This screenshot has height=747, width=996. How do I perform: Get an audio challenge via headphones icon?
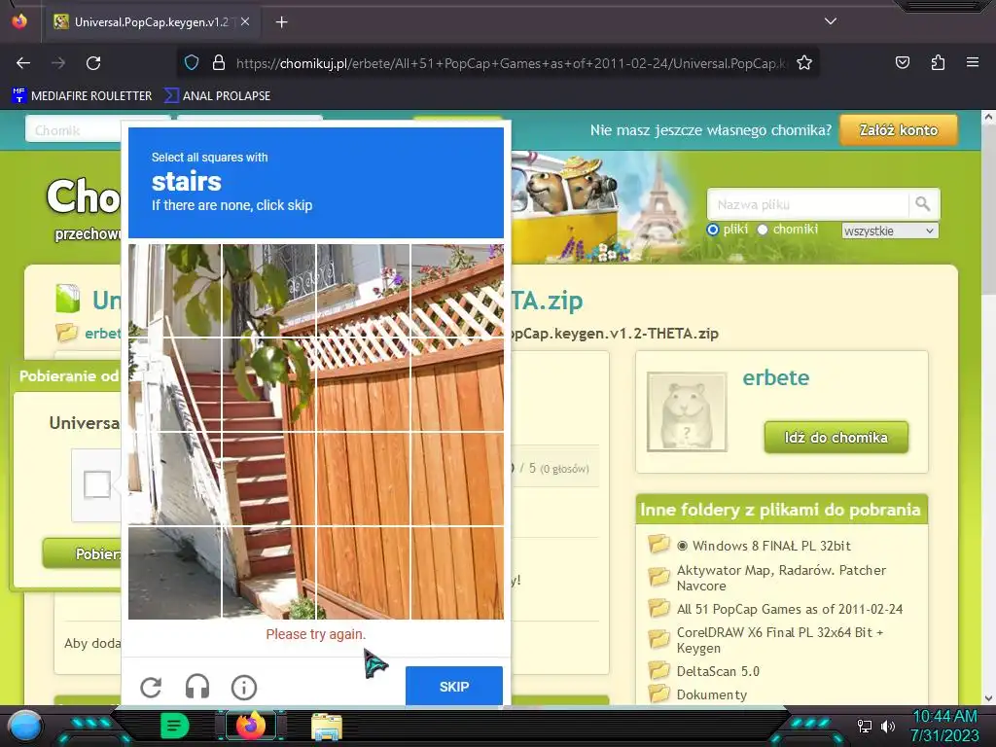(197, 687)
